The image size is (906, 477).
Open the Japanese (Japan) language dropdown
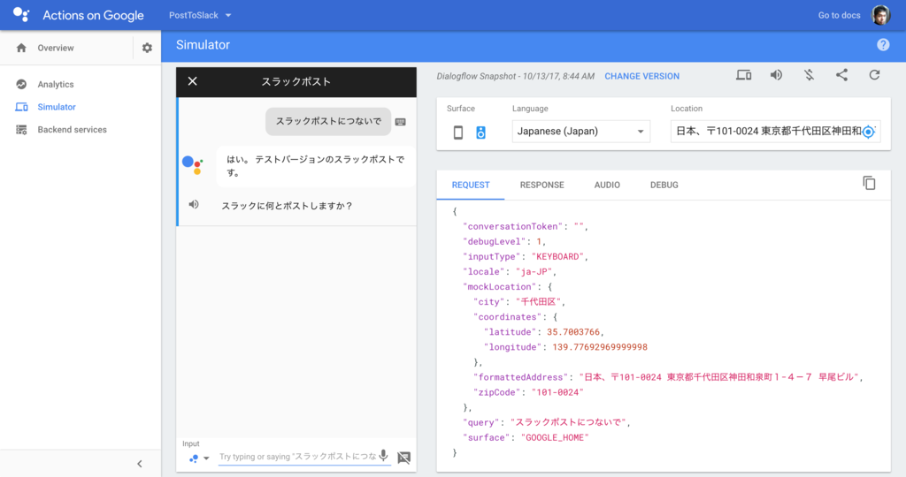580,132
